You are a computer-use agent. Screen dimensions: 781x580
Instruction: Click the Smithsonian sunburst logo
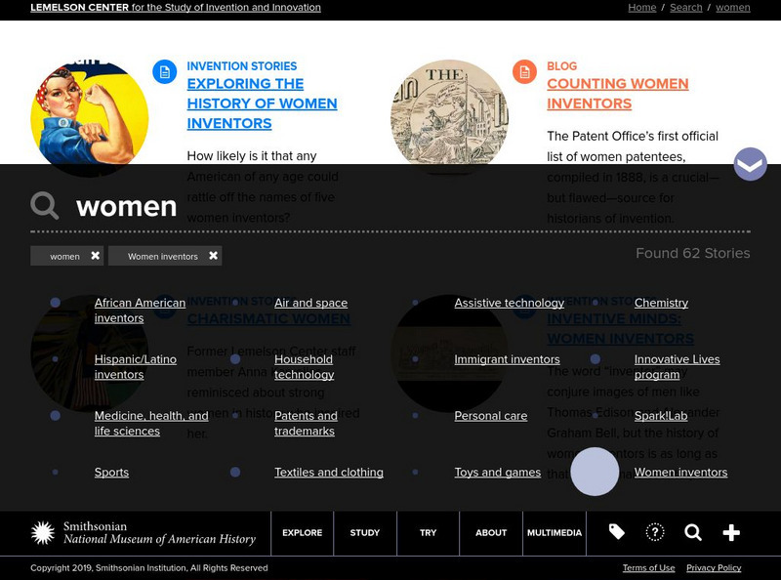pos(43,532)
